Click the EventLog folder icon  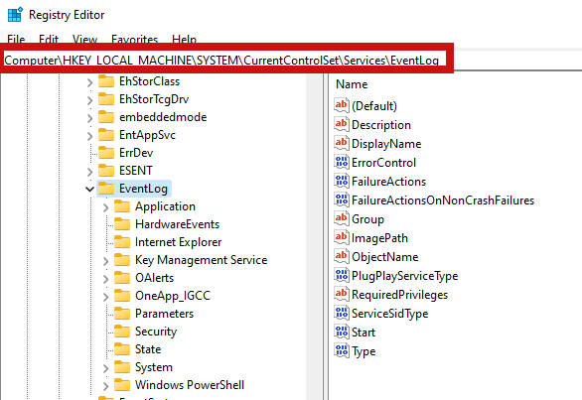106,189
